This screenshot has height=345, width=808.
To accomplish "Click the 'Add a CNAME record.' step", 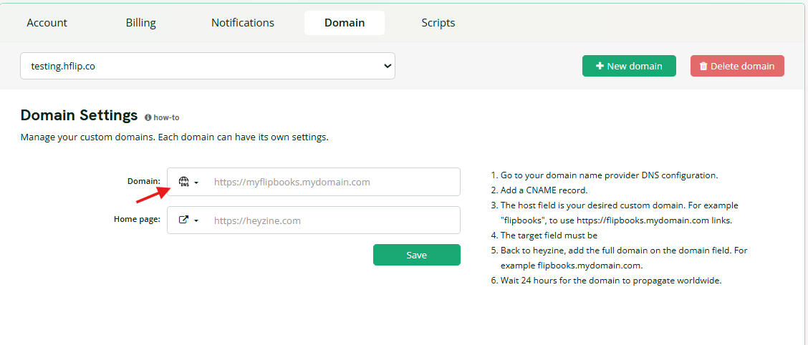I will click(x=544, y=190).
